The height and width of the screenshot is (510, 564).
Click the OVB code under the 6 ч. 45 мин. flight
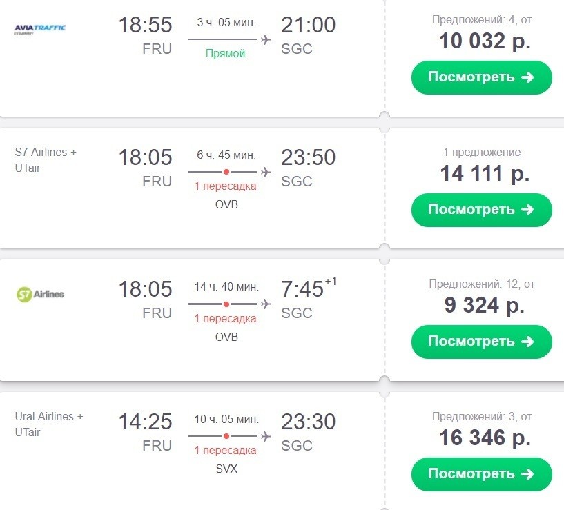click(226, 205)
